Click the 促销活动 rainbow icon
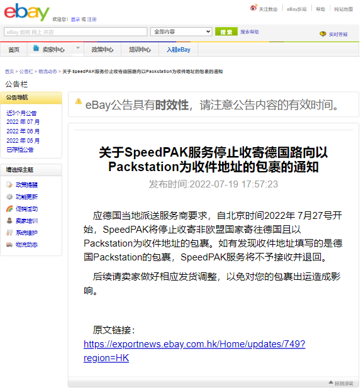361x390 pixels. point(9,209)
